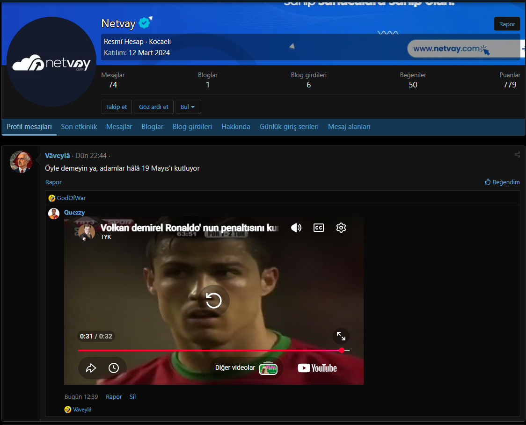Mute the YouTube video volume
526x425 pixels.
coord(296,228)
